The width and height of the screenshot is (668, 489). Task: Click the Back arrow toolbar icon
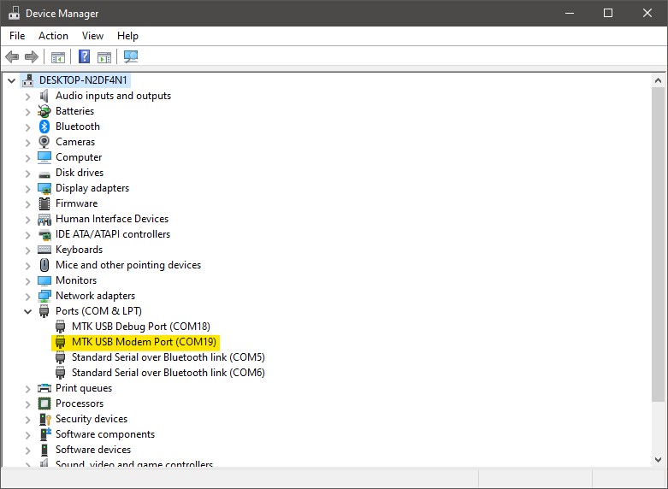tap(12, 56)
